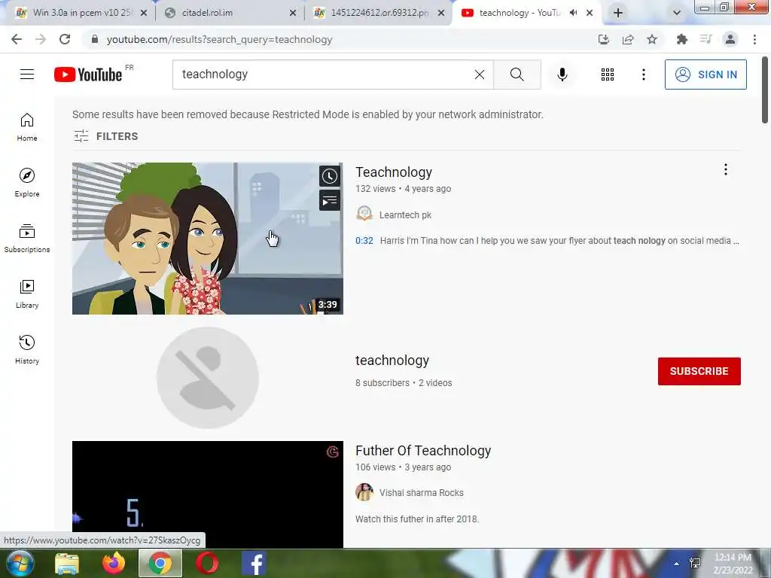Open Windows Explorer from taskbar
The image size is (771, 578).
pos(67,563)
